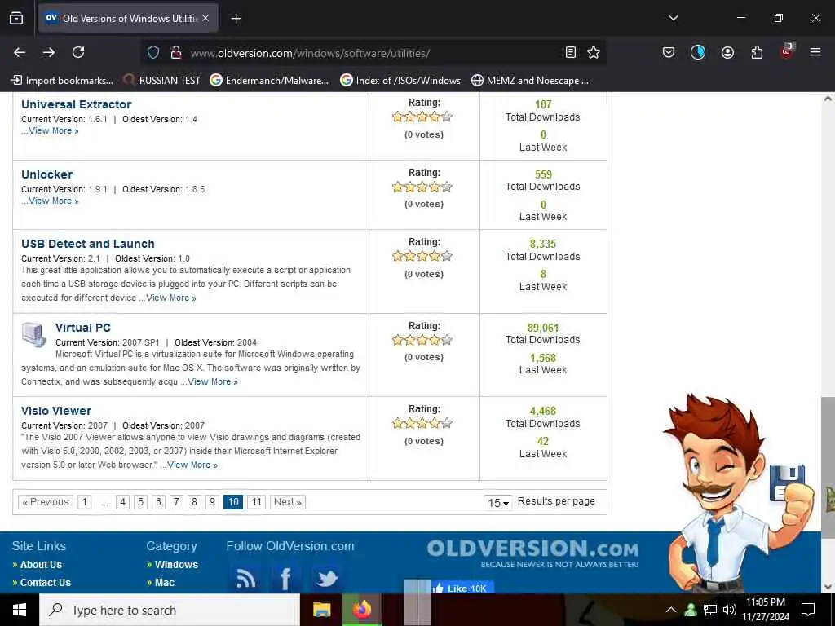Click the Twitter bird icon in footer

[x=326, y=578]
